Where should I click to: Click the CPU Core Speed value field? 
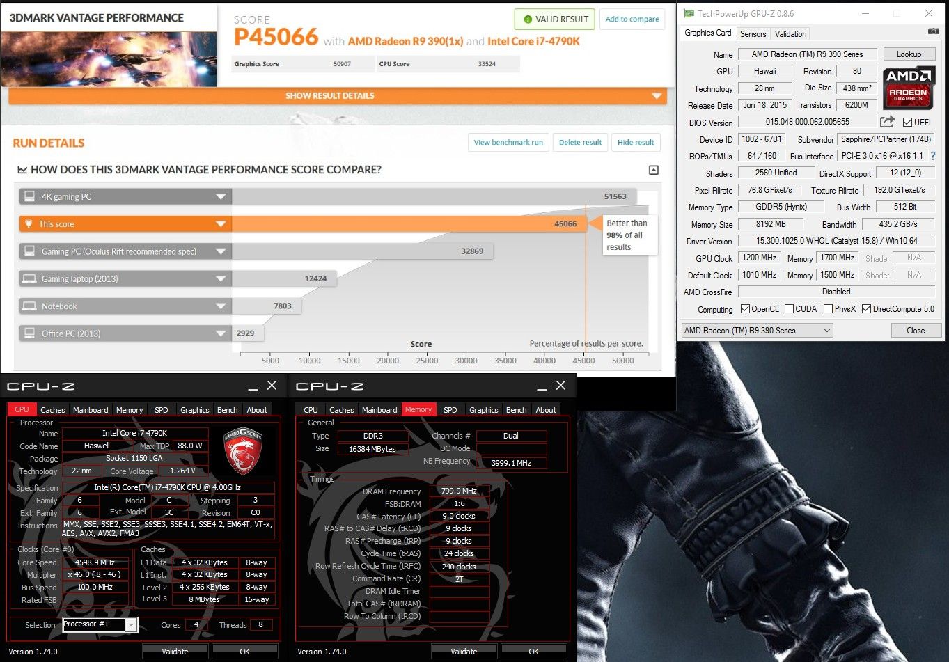(x=95, y=562)
